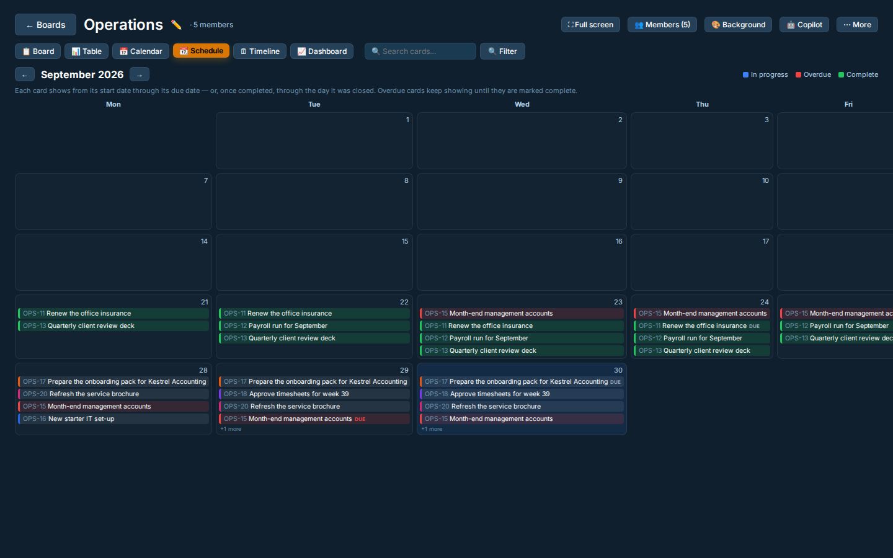Open the Filter options

coord(502,51)
